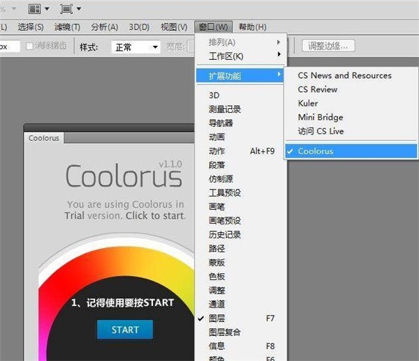419x361 pixels.
Task: Expand the 扩展功能 submenu entry
Action: pyautogui.click(x=240, y=76)
